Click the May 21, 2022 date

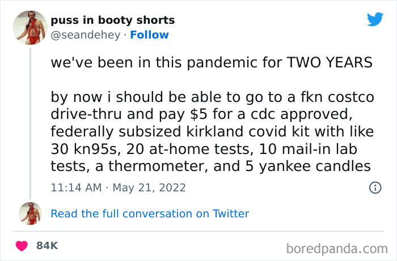(x=149, y=188)
